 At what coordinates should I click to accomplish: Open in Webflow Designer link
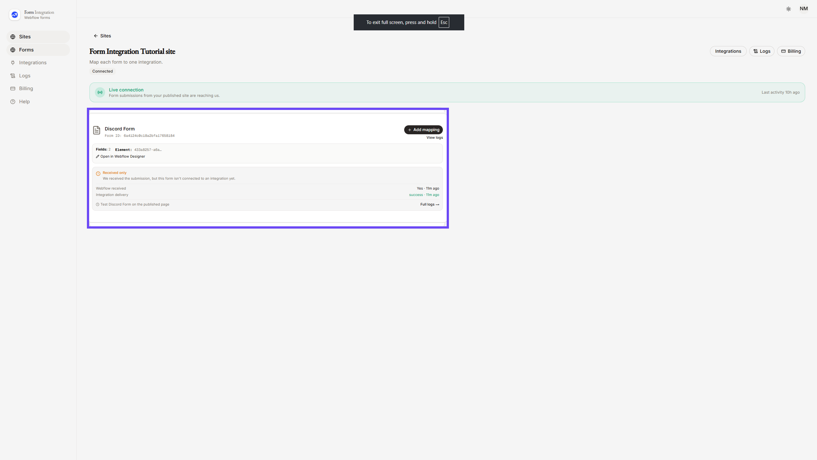click(120, 157)
